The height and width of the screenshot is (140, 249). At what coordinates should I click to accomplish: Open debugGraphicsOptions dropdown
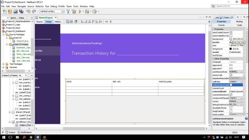point(236,105)
